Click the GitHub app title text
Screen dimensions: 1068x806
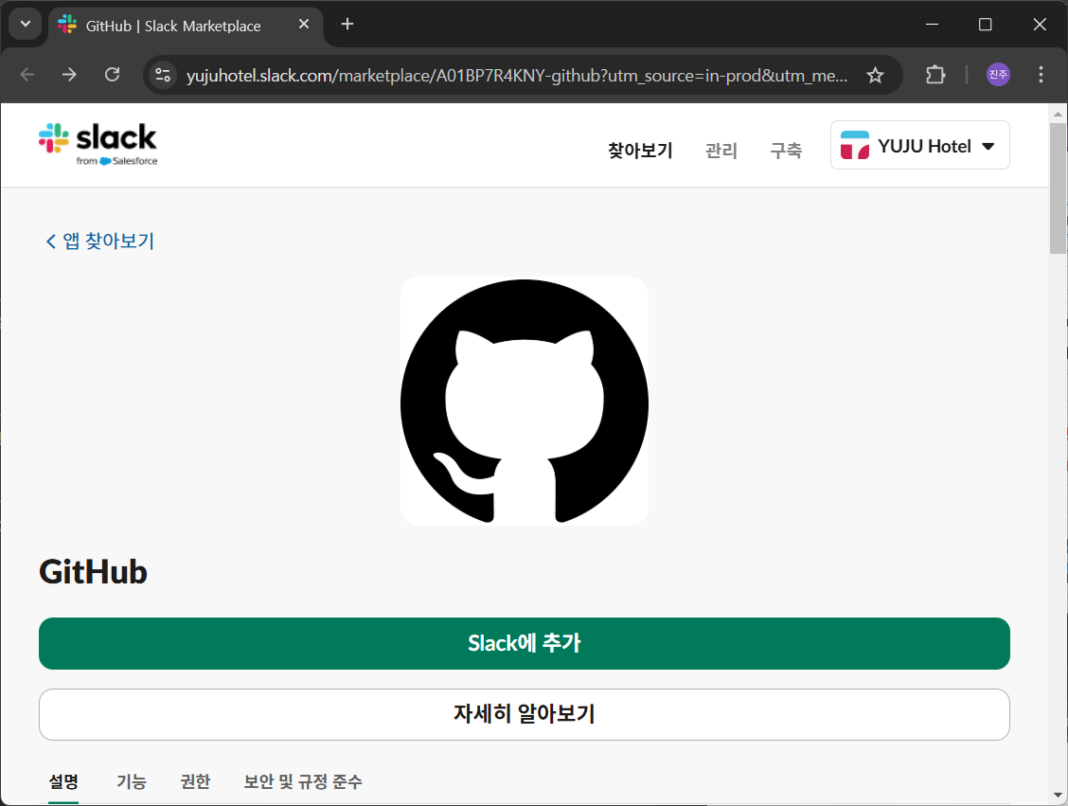click(94, 572)
